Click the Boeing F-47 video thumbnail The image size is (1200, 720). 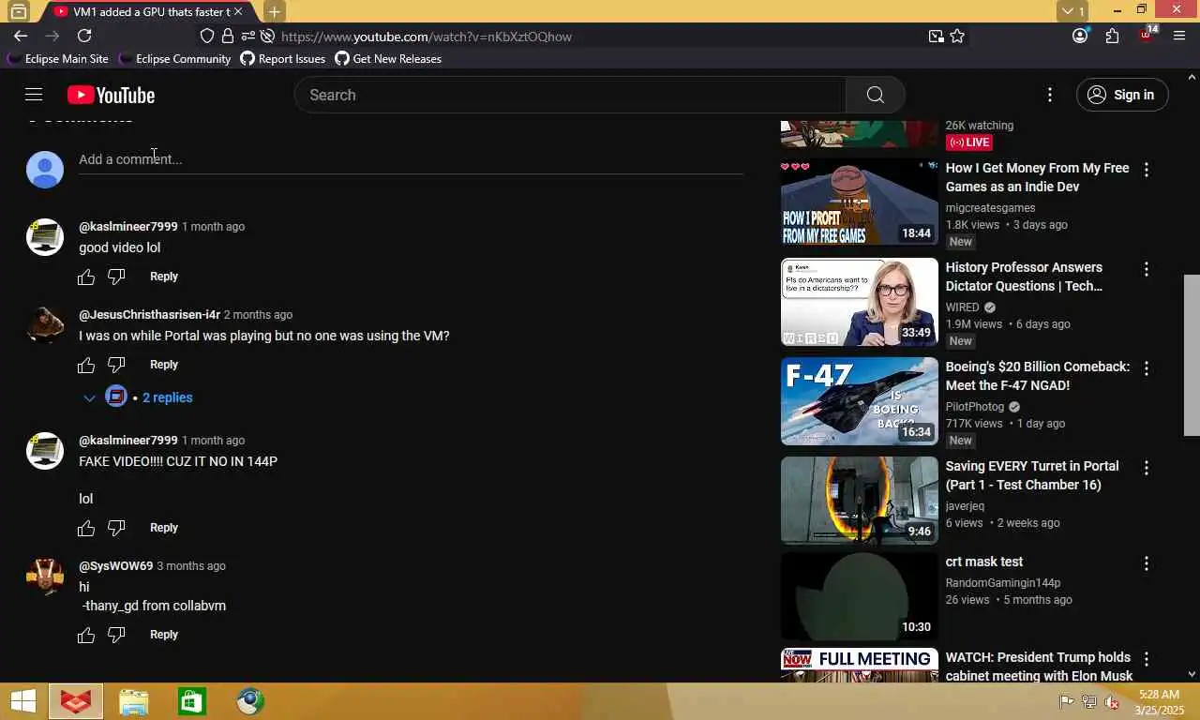click(x=859, y=401)
